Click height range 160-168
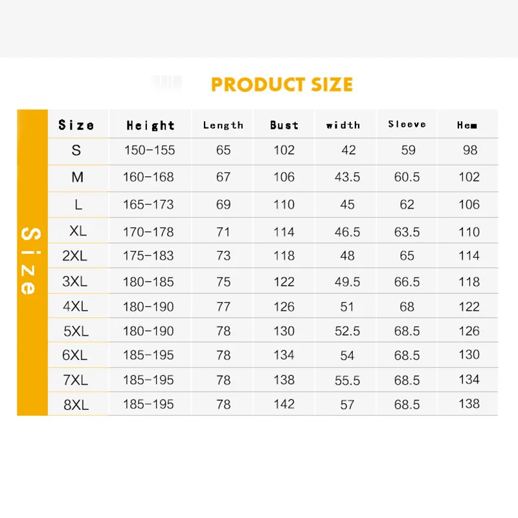518x518 pixels. (x=148, y=177)
